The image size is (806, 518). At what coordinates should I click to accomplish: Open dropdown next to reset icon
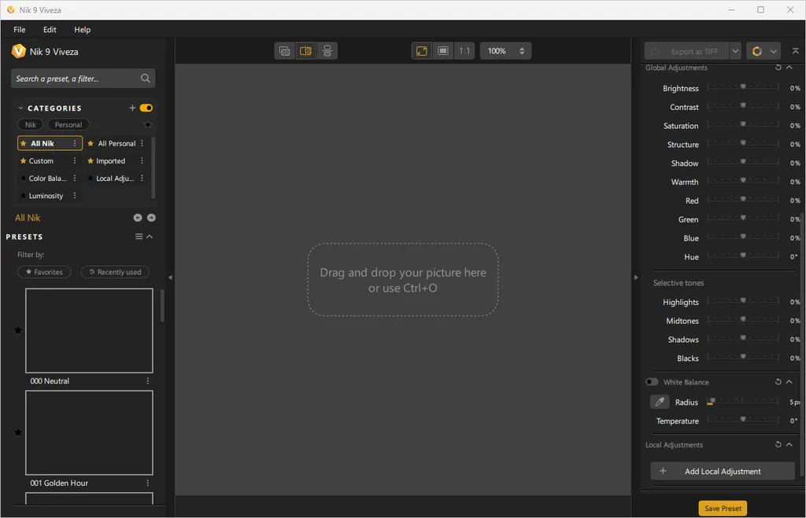click(x=773, y=51)
